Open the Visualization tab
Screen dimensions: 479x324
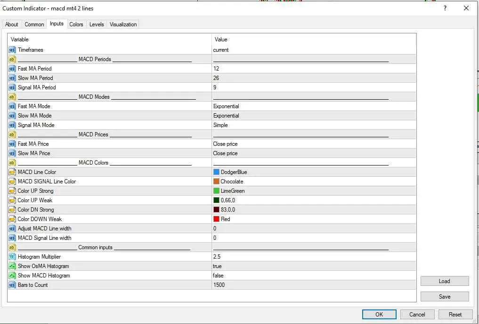click(123, 24)
